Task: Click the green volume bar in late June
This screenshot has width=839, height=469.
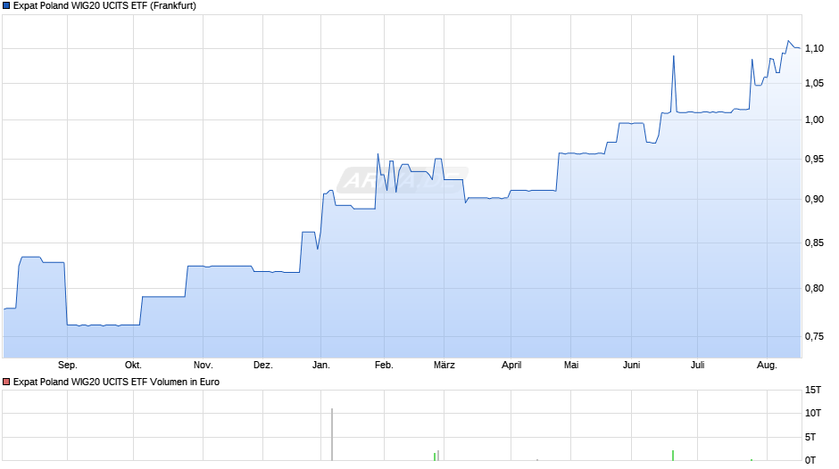Action: click(673, 456)
